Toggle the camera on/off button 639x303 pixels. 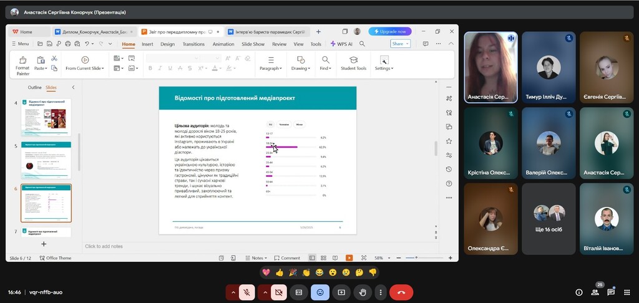coord(278,292)
